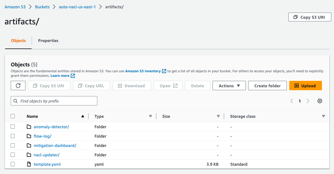The image size is (334, 174).
Task: Navigate to Buckets via breadcrumb link
Action: pyautogui.click(x=42, y=7)
